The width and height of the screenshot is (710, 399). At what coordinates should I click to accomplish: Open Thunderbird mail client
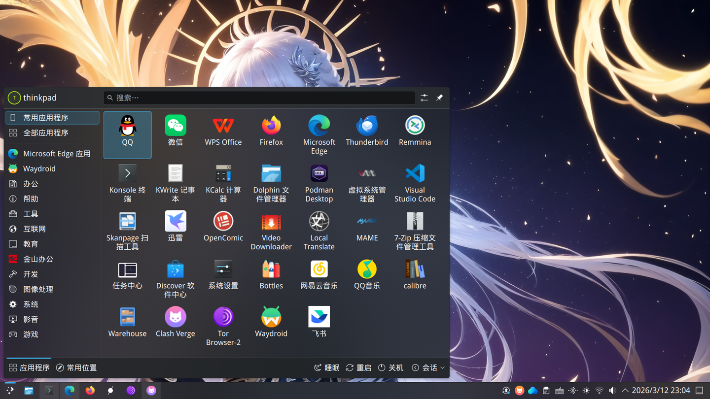tap(367, 135)
